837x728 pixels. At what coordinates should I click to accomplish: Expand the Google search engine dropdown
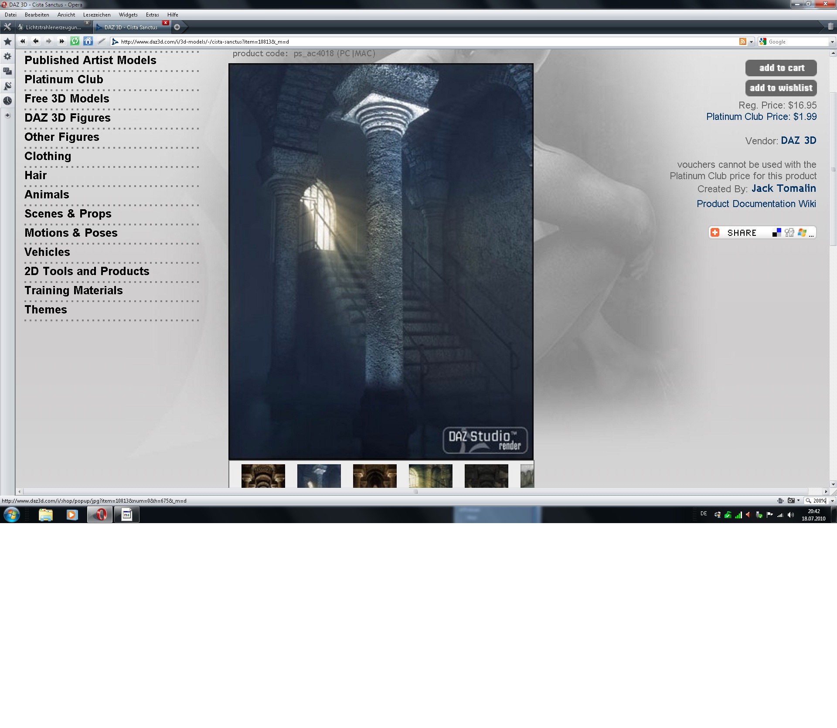click(x=832, y=42)
